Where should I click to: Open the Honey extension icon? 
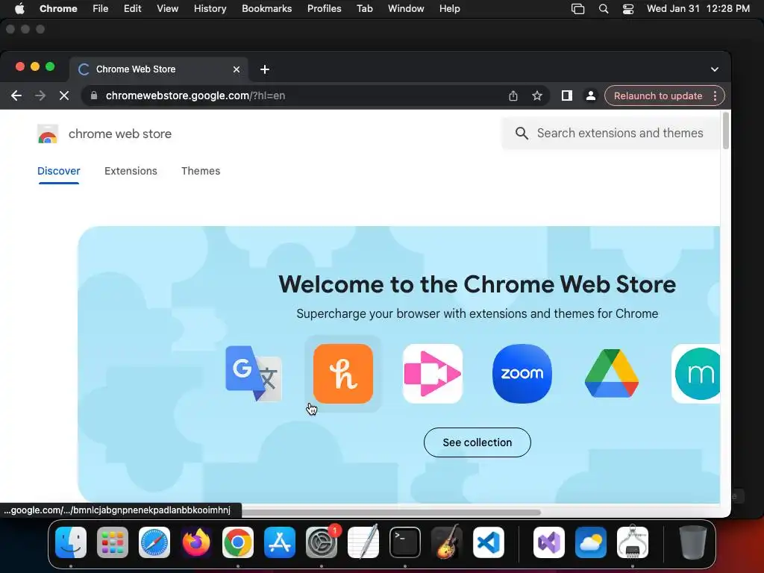[343, 374]
